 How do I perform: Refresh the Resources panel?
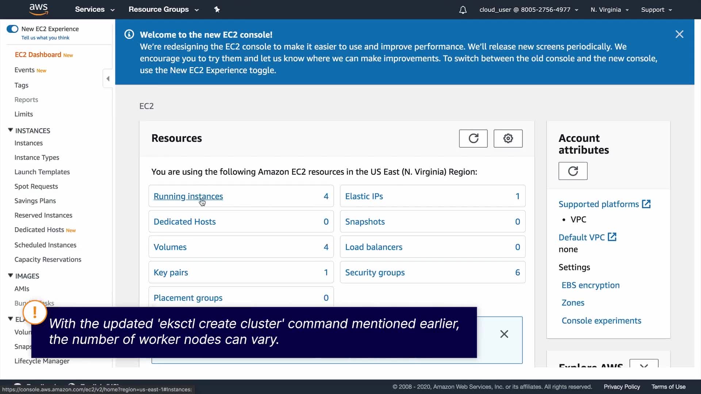[473, 139]
